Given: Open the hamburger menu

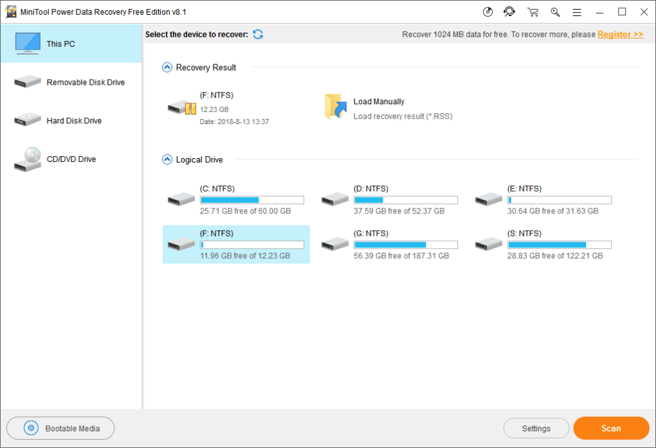Looking at the screenshot, I should (x=576, y=12).
